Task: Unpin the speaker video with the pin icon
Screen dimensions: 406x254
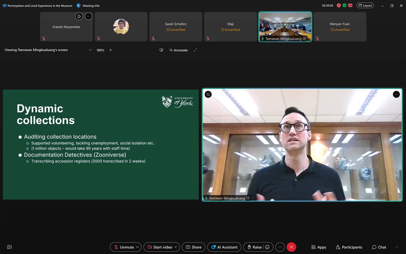Action: pyautogui.click(x=208, y=94)
